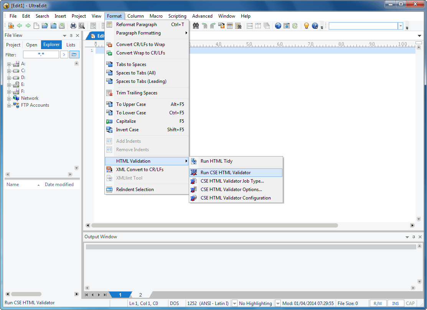Select the Find binoculars icon
This screenshot has height=310, width=427.
point(196,25)
